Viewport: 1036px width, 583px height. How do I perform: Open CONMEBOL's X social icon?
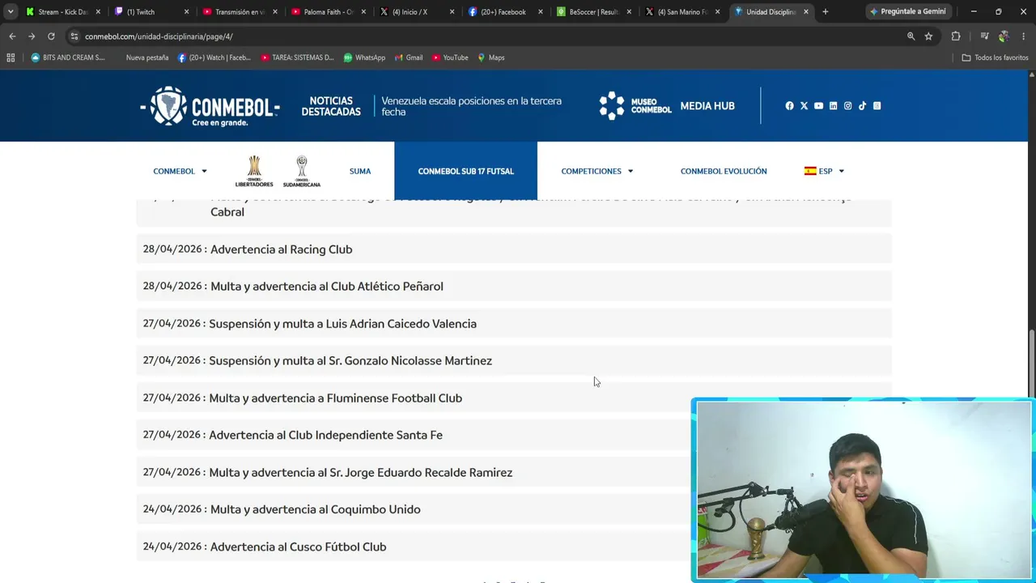pos(804,106)
